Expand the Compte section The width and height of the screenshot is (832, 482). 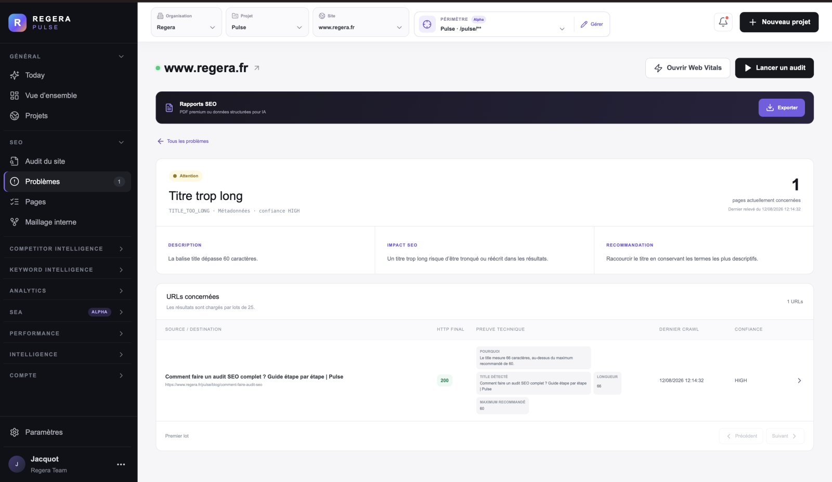(67, 376)
